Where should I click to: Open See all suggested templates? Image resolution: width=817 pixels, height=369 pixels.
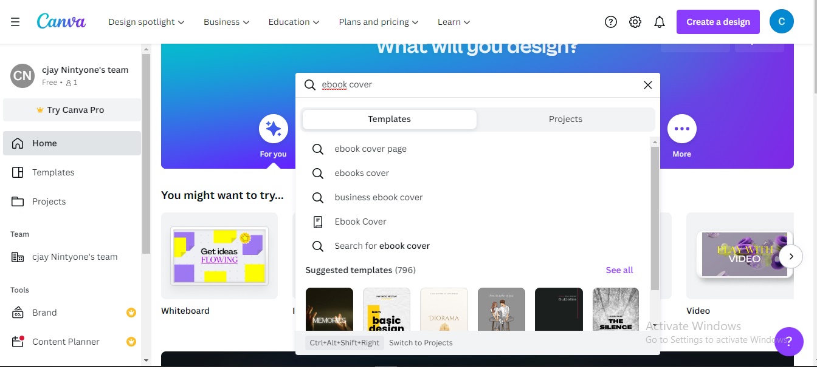point(619,270)
